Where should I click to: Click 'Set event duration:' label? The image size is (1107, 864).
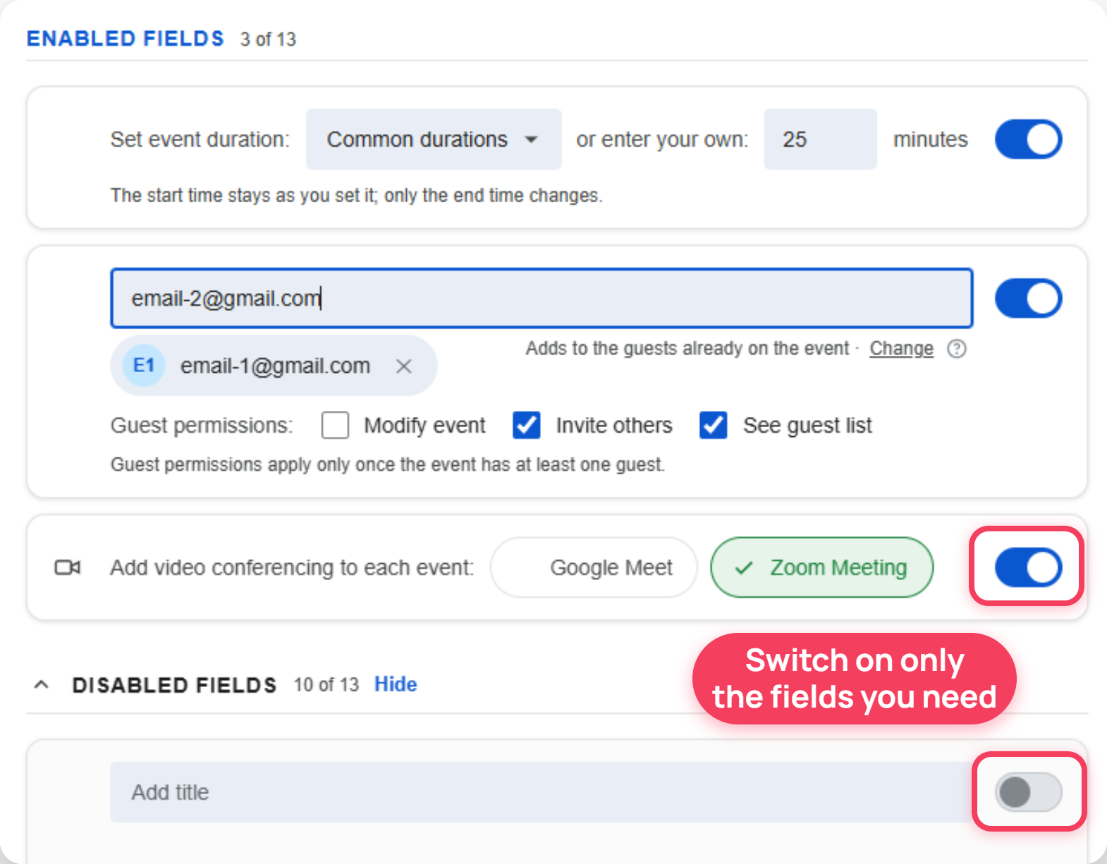[200, 140]
